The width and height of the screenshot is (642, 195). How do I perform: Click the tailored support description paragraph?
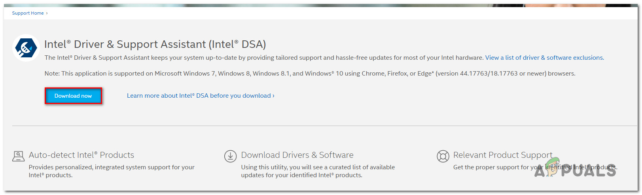[264, 58]
